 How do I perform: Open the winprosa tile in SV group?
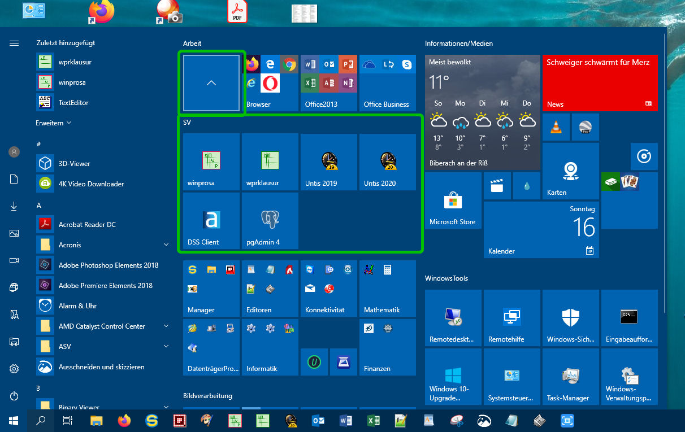[x=211, y=162]
